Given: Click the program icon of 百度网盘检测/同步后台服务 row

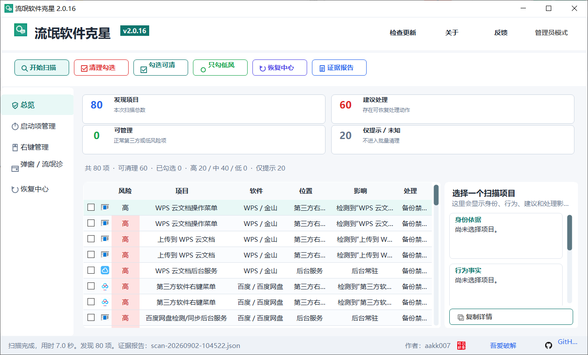Looking at the screenshot, I should (105, 317).
